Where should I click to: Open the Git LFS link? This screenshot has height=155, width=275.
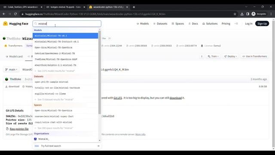118,98
